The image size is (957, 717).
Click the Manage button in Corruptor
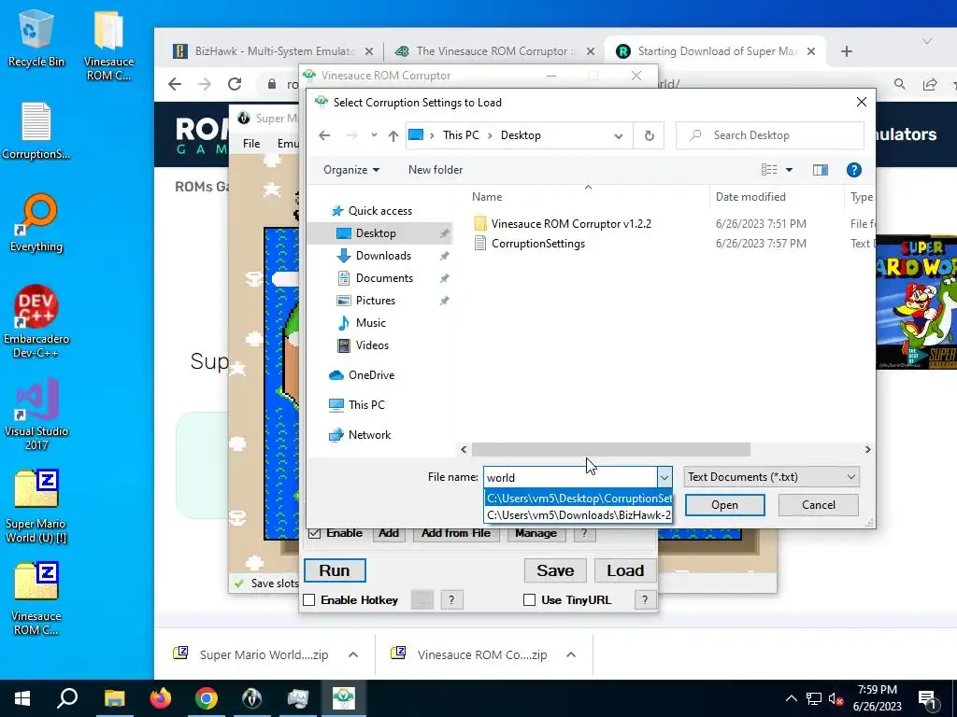[x=536, y=533]
